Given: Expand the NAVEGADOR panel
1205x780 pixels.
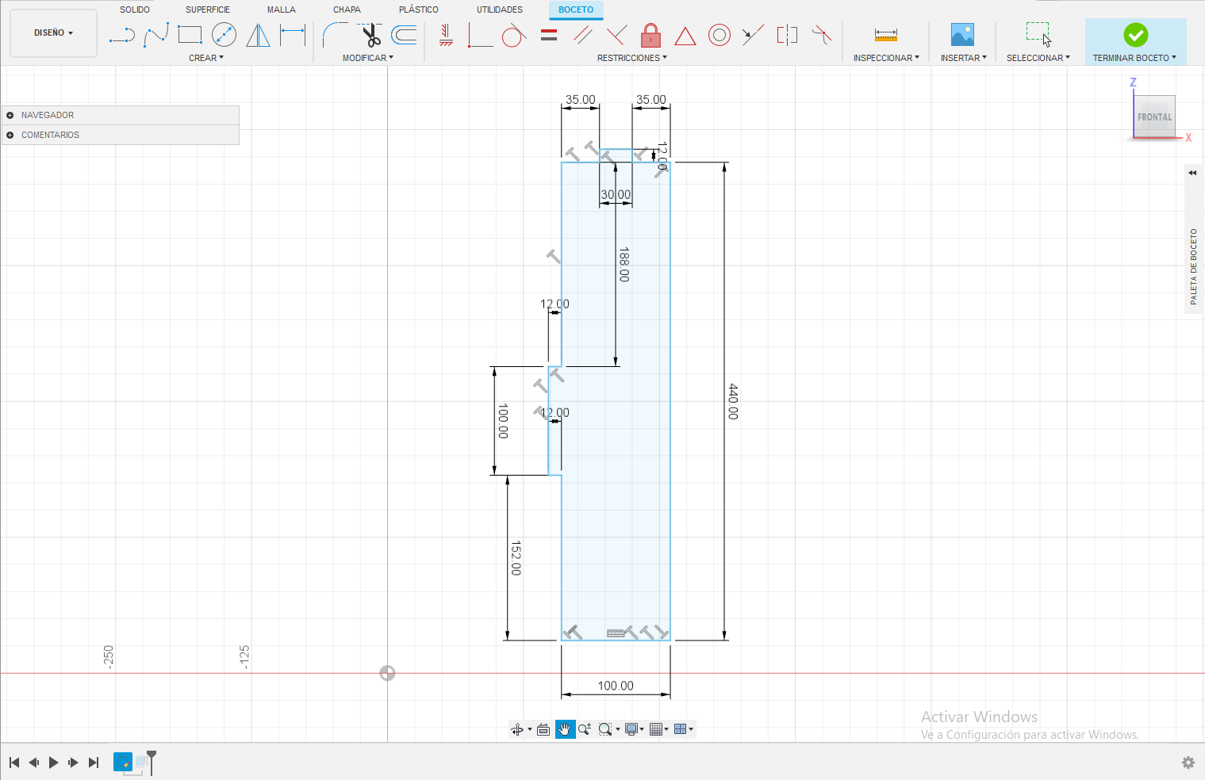Looking at the screenshot, I should [10, 115].
